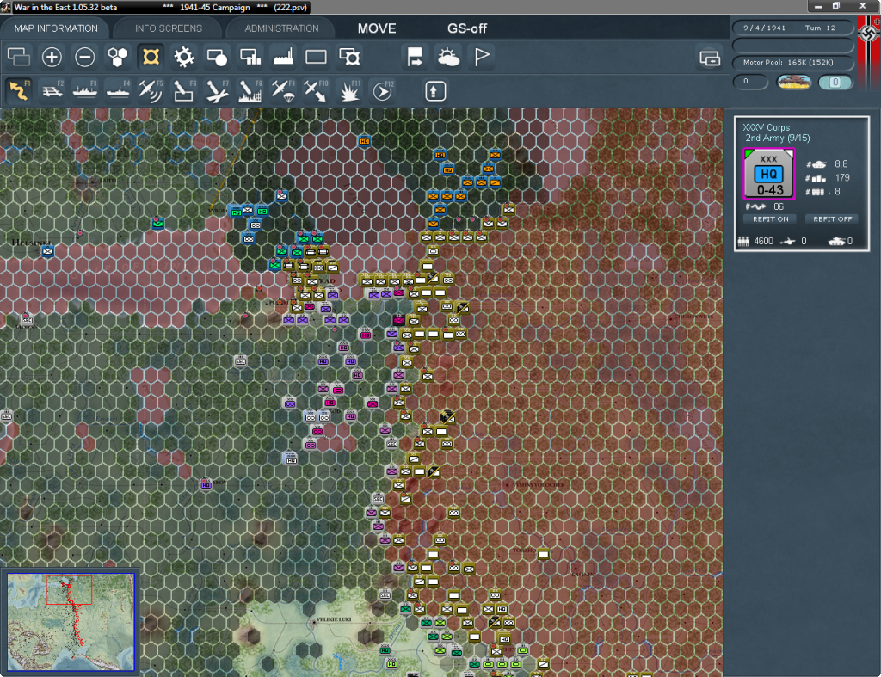
Task: Click the F12 end turn arrow icon
Action: pyautogui.click(x=382, y=91)
